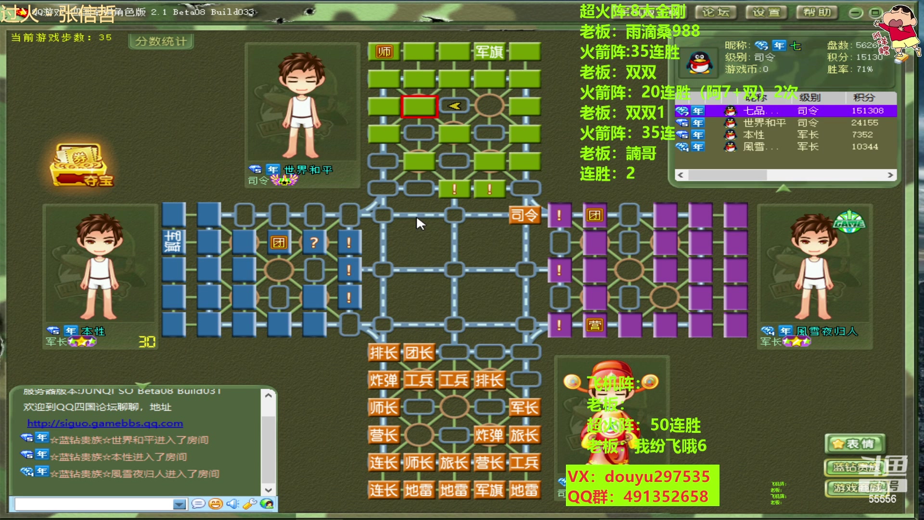Click the QQ penguin profile avatar
924x520 pixels.
699,63
